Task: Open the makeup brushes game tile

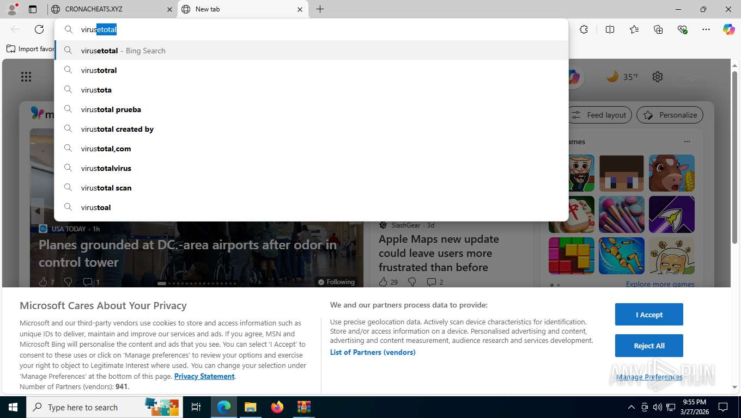Action: [622, 214]
